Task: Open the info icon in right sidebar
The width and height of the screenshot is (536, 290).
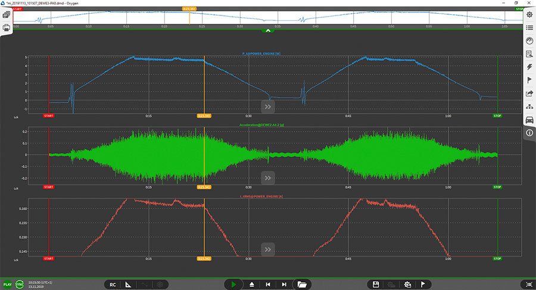Action: tap(529, 133)
